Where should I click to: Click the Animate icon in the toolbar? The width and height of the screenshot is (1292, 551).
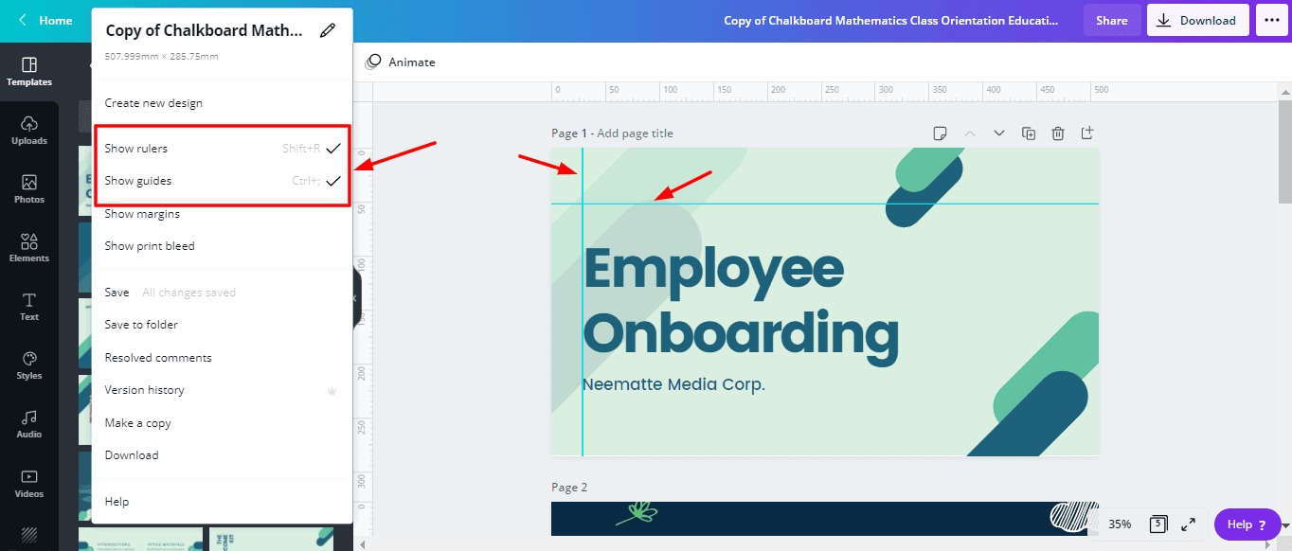tap(374, 62)
